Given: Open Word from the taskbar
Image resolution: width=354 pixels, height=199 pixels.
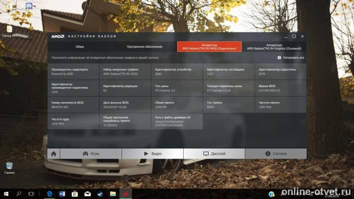Looking at the screenshot, I should [62, 194].
